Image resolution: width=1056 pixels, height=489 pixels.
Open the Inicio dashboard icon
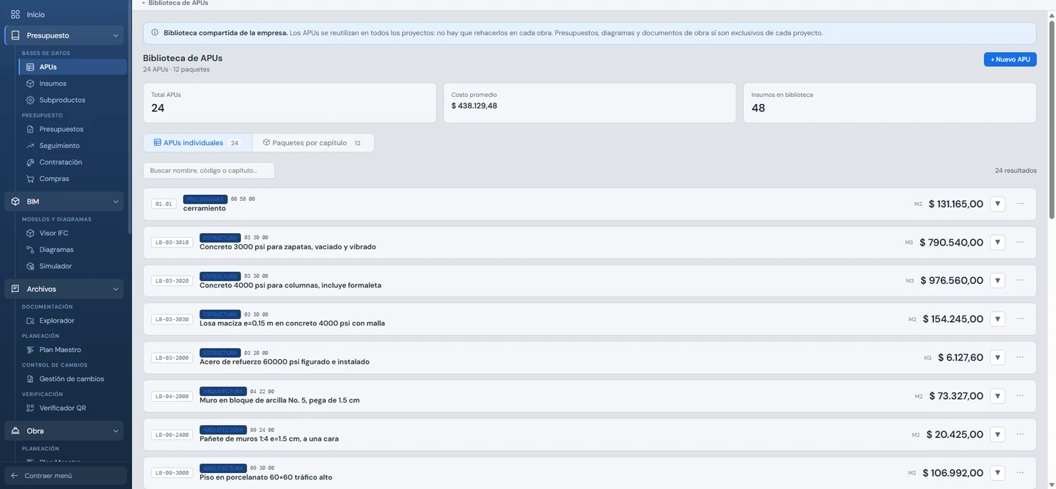[x=15, y=15]
